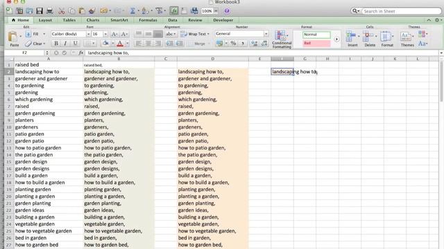The width and height of the screenshot is (444, 249).
Task: Click the large Paste button in ribbon
Action: point(13,39)
